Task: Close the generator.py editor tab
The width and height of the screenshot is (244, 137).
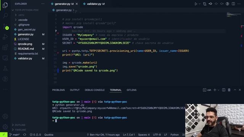Action: tap(77, 4)
